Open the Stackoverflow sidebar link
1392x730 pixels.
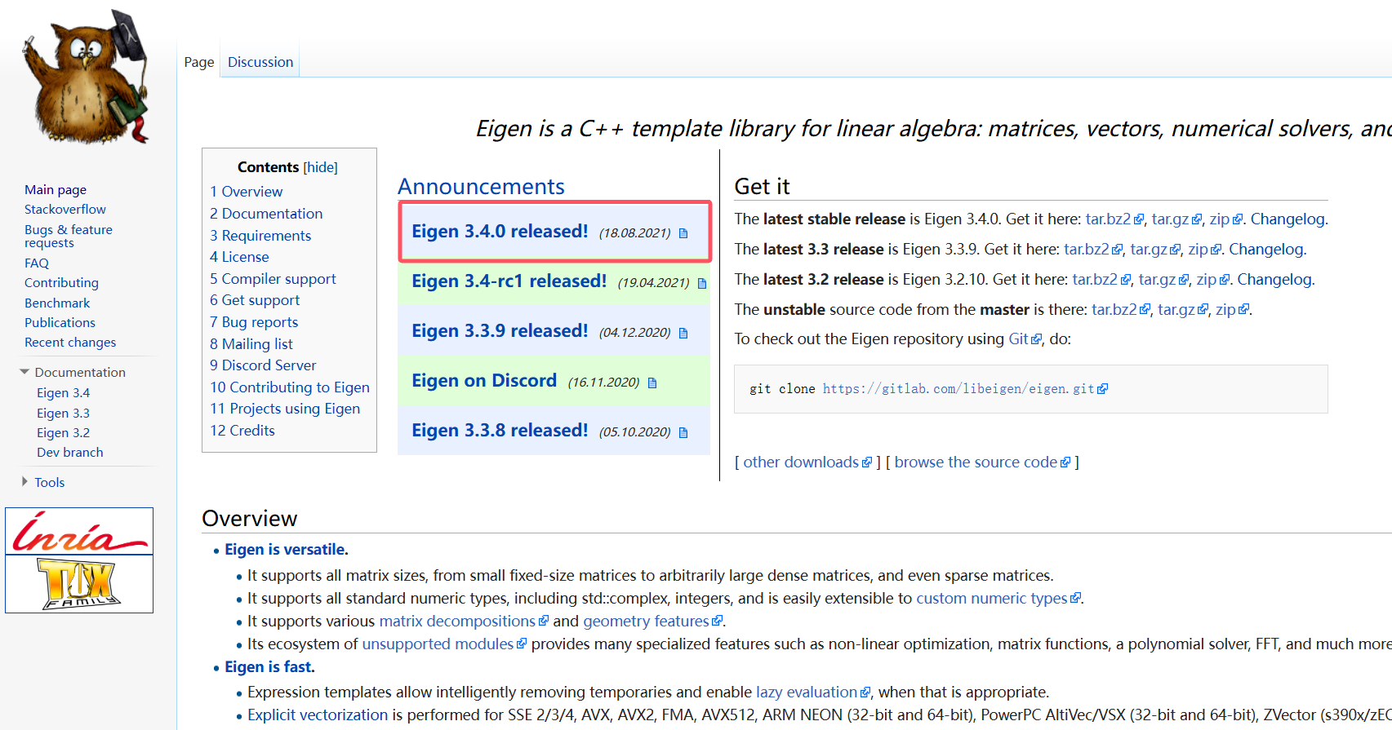(65, 210)
